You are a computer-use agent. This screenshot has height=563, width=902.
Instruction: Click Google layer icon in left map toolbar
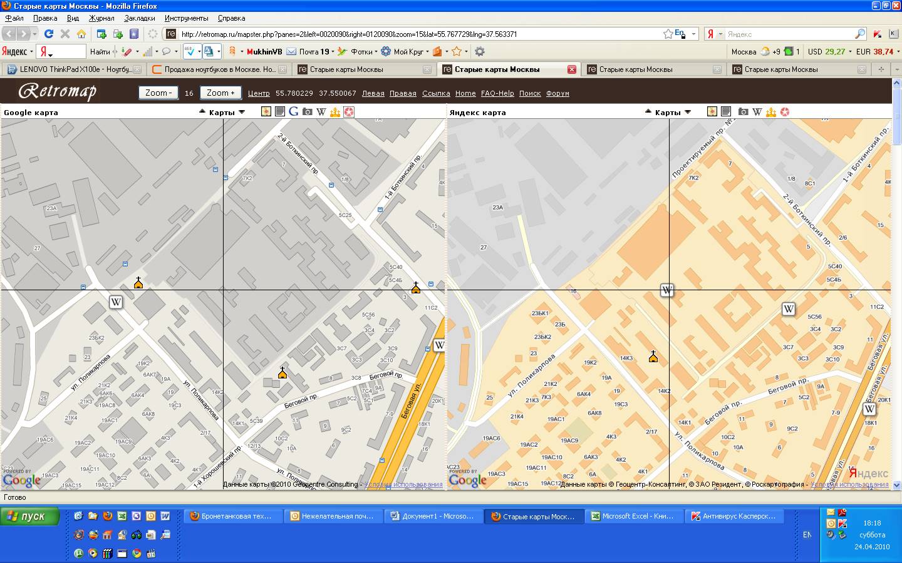click(293, 112)
